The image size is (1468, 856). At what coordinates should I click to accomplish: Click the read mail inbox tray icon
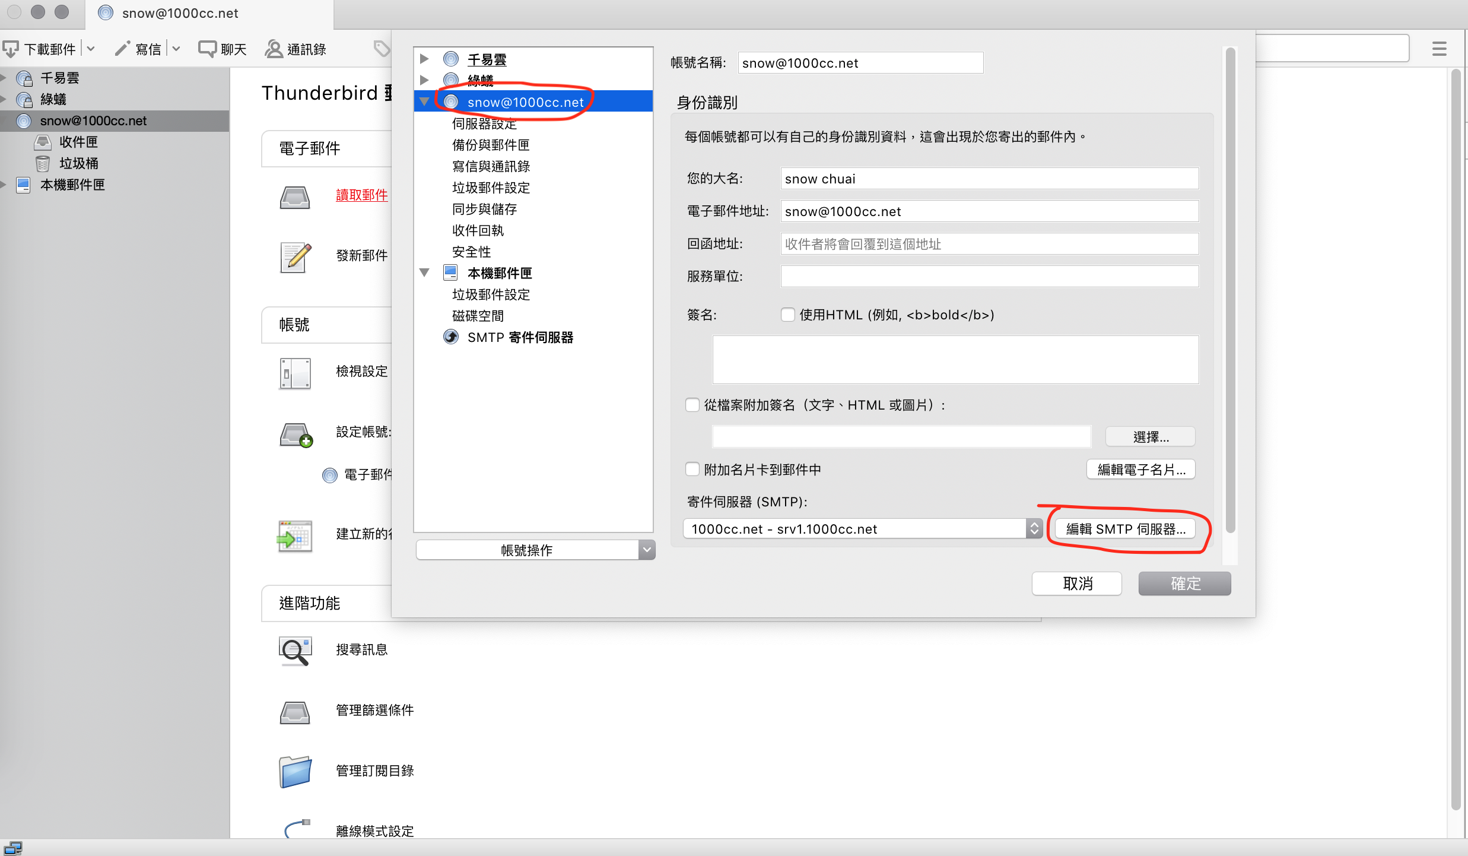click(x=295, y=197)
